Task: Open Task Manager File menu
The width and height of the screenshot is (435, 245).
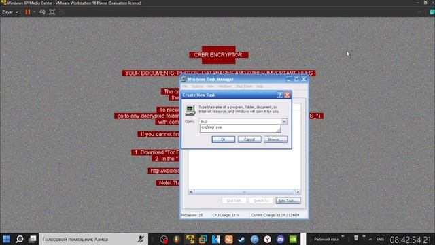Action: click(x=185, y=86)
